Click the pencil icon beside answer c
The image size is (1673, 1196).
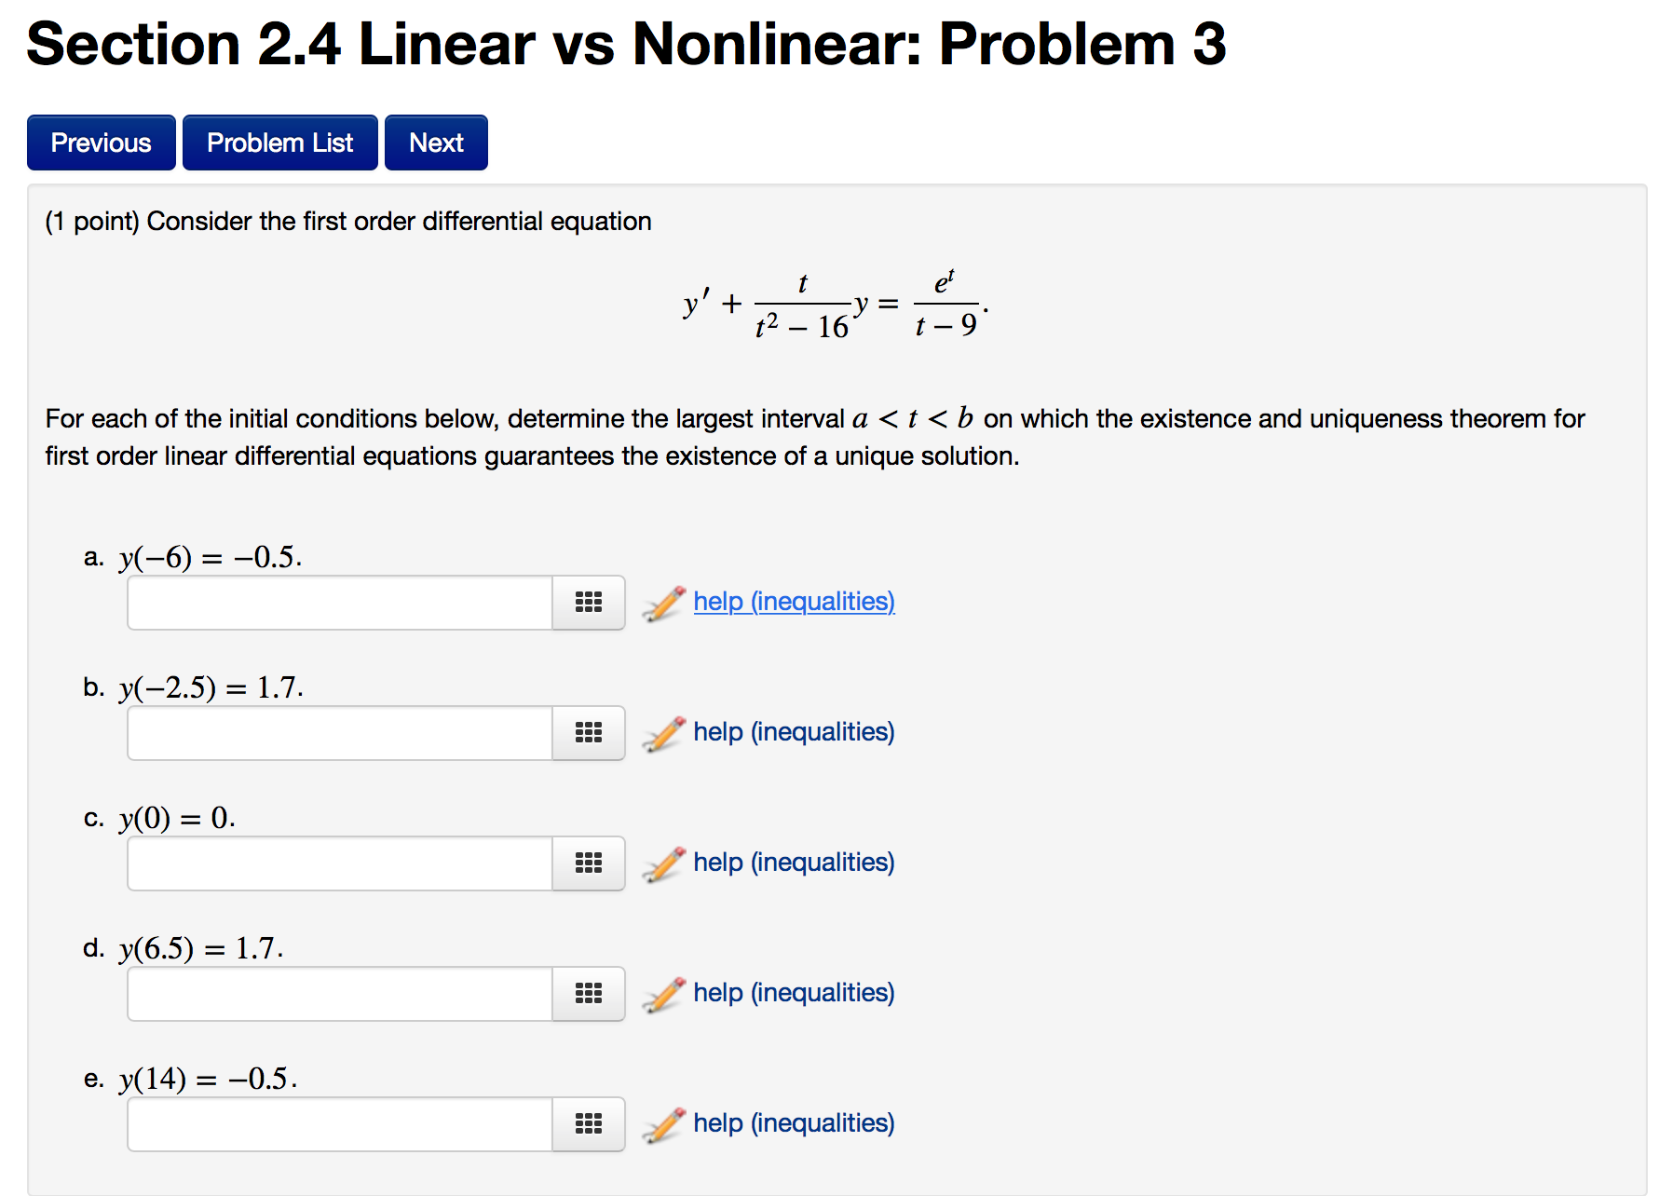664,864
